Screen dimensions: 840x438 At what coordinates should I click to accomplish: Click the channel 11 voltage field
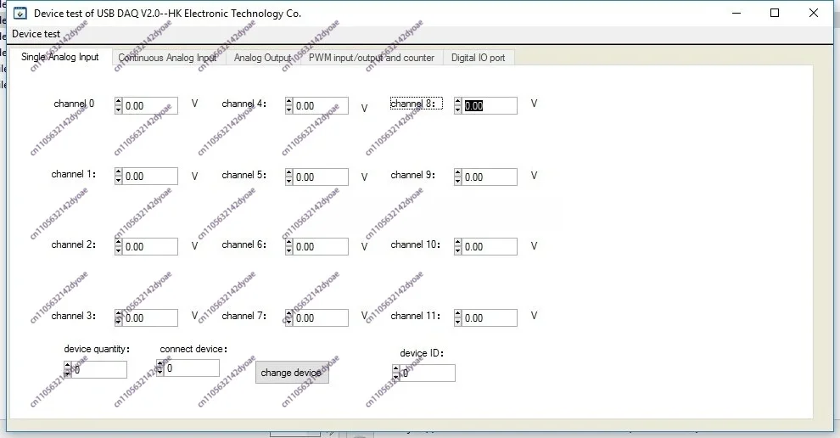click(x=489, y=318)
